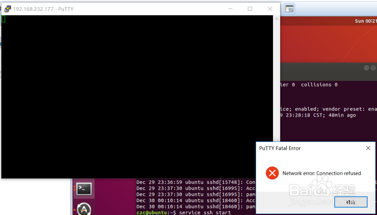Click the 'collisions 0' text in Ubuntu terminal
Screen dimensions: 377x215
point(319,85)
